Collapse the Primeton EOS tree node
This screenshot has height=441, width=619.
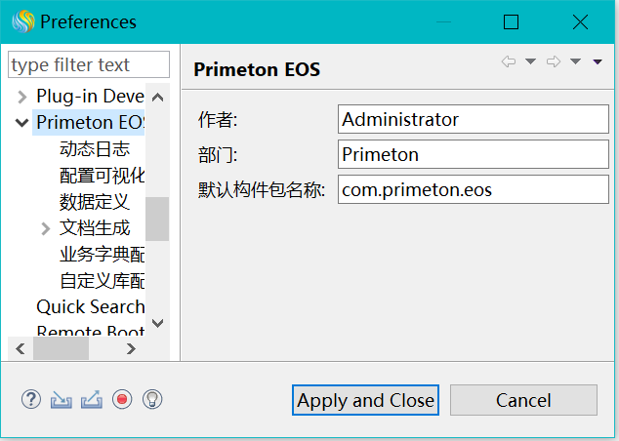(x=21, y=123)
